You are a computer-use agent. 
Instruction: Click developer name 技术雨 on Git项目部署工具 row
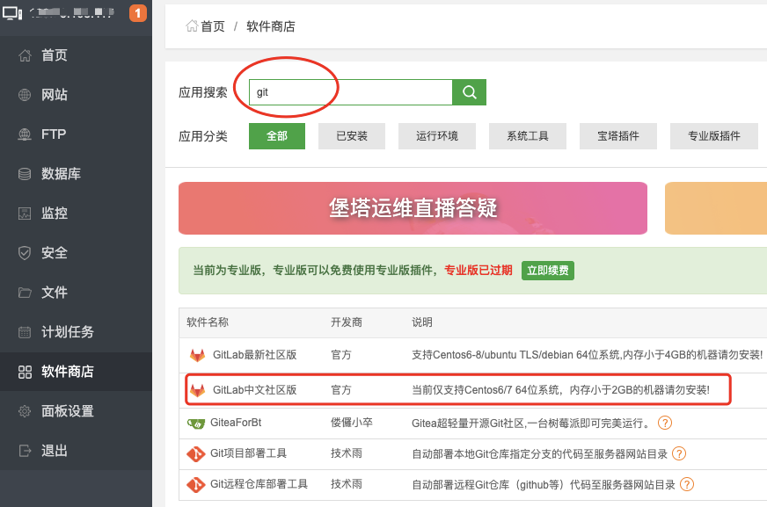pos(347,453)
